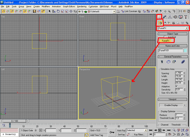Image resolution: width=190 pixels, height=137 pixels.
Task: Select the Shapes category icon
Action: pyautogui.click(x=165, y=23)
